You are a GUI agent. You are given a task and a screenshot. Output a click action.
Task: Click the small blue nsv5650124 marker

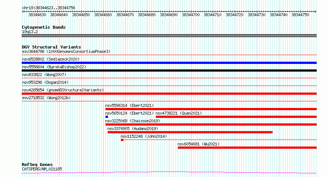point(107,117)
